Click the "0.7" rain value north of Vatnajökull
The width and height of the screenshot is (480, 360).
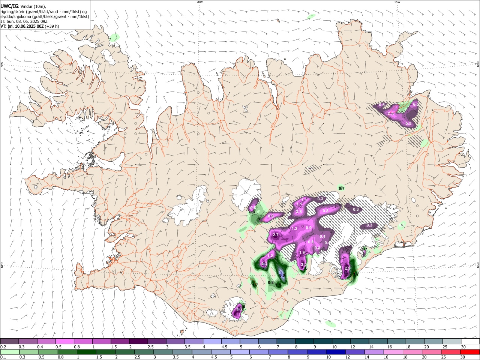coord(341,188)
